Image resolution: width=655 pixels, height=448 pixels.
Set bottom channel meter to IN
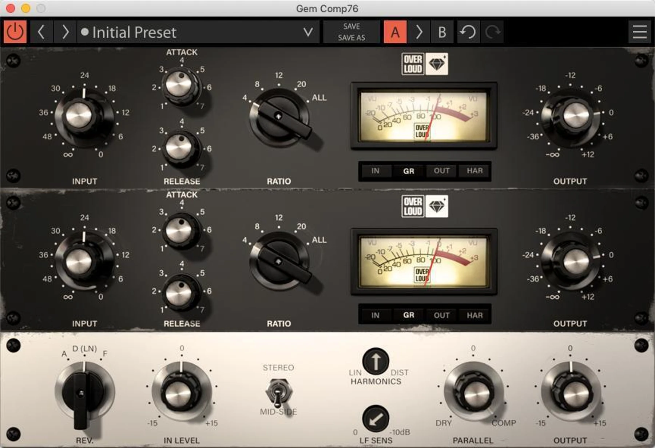(375, 315)
